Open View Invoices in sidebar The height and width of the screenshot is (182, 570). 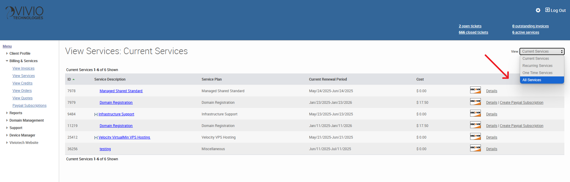click(23, 68)
